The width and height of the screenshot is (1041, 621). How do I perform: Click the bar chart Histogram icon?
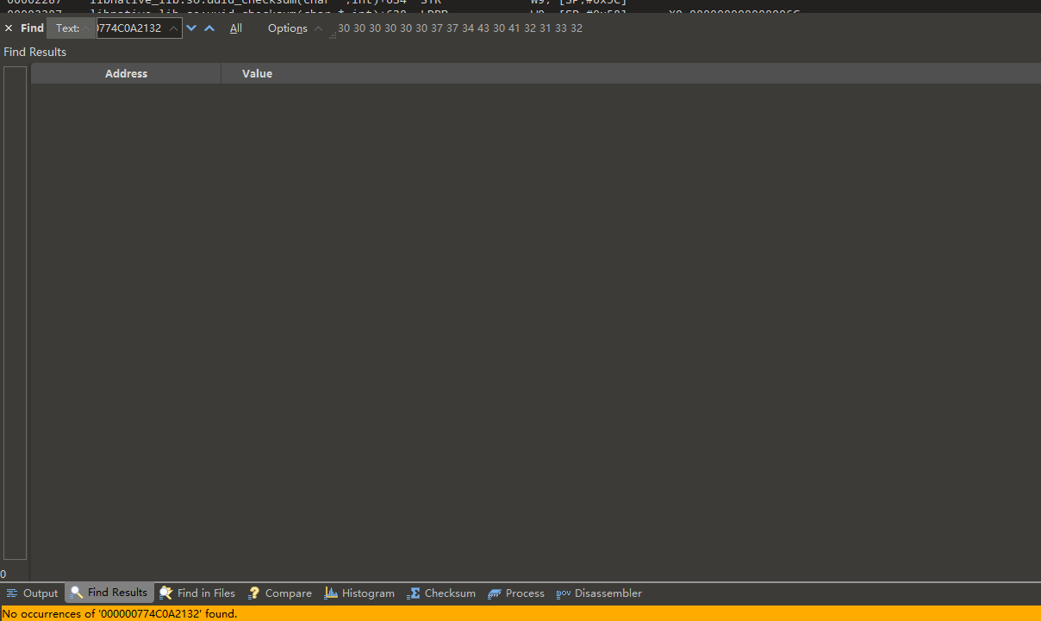pos(331,593)
